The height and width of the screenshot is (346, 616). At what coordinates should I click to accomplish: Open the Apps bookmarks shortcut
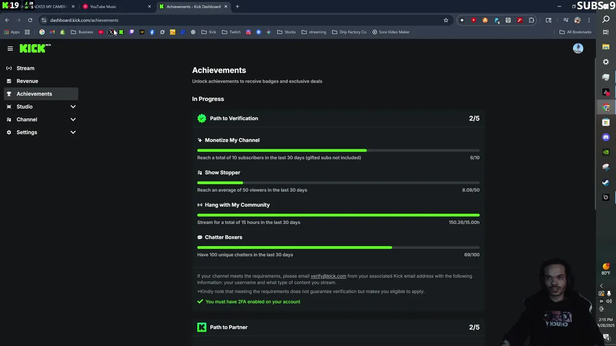coord(12,32)
